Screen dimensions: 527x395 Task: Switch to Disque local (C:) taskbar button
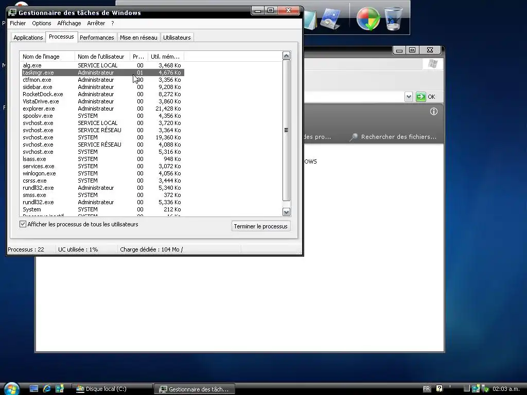[111, 389]
